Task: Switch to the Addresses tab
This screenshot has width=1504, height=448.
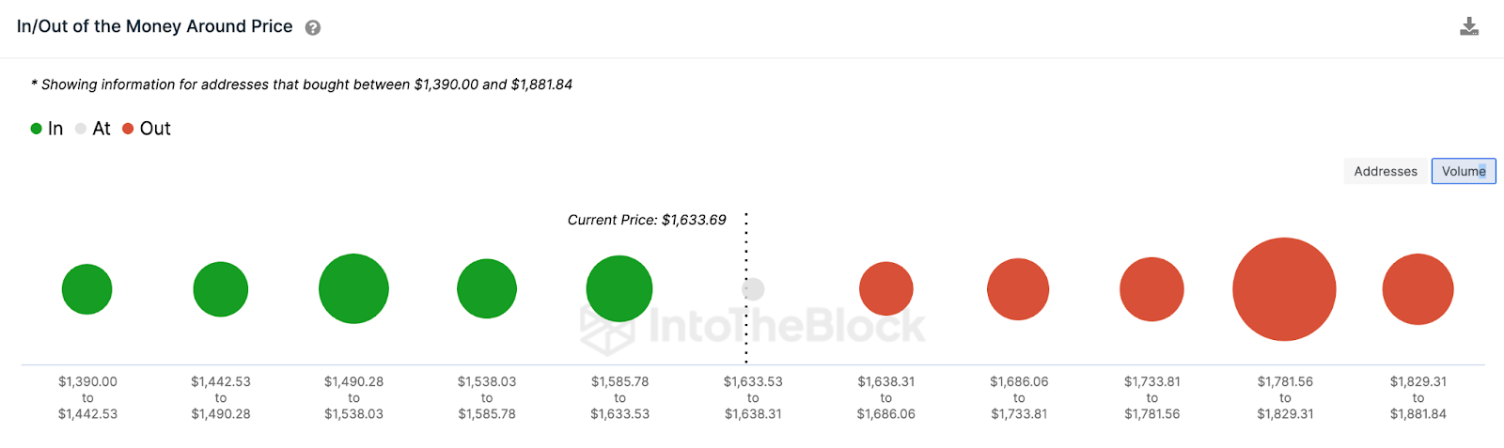Action: pos(1386,171)
